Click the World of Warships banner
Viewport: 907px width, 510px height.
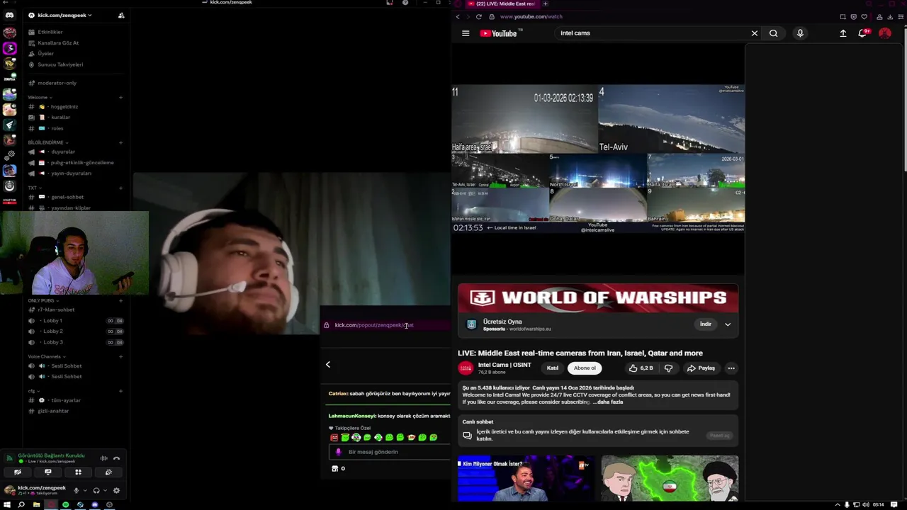pos(598,298)
